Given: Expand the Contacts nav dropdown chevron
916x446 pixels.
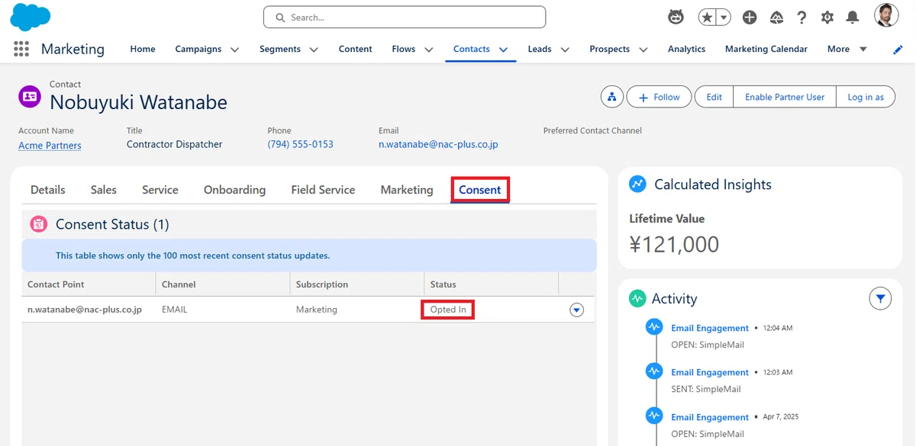Looking at the screenshot, I should coord(503,50).
